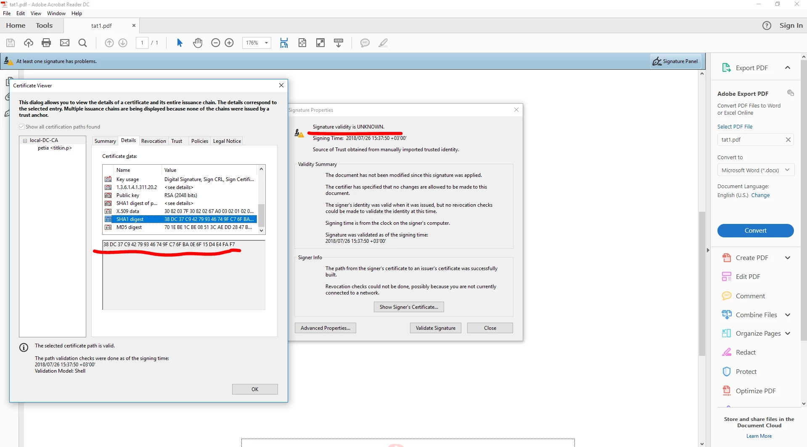The width and height of the screenshot is (807, 447).
Task: Switch to the Revocation tab
Action: (153, 141)
